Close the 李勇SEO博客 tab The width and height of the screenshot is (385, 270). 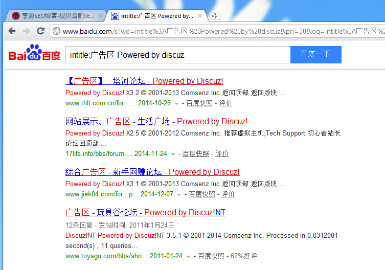point(100,16)
